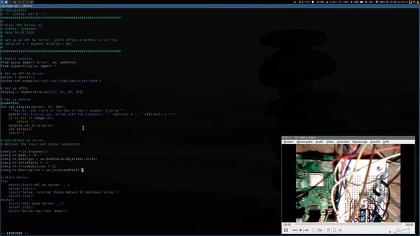
Task: Click the EINFÜGEN mode status line
Action: [x=14, y=233]
